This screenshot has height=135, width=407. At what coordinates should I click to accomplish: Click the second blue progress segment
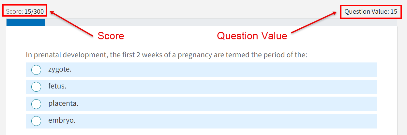pyautogui.click(x=36, y=22)
